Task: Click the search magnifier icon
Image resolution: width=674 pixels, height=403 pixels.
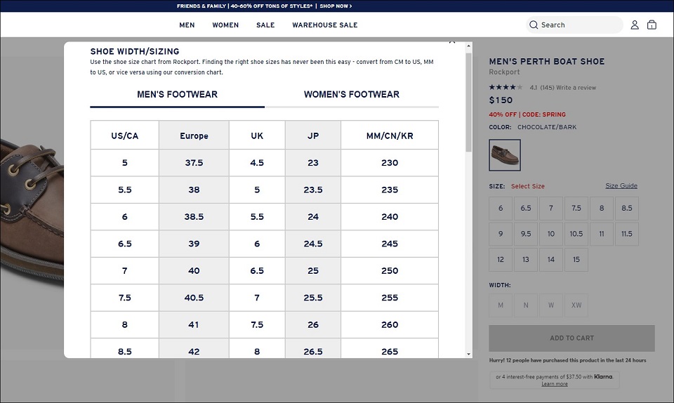Action: tap(534, 25)
